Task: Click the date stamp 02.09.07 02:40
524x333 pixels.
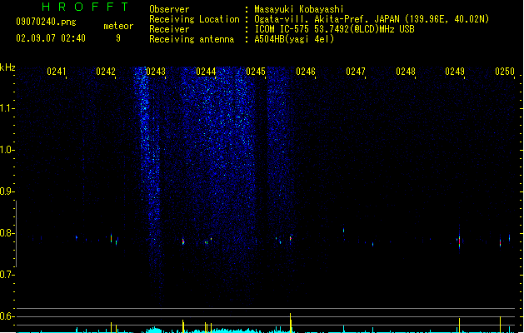Action: (x=51, y=38)
